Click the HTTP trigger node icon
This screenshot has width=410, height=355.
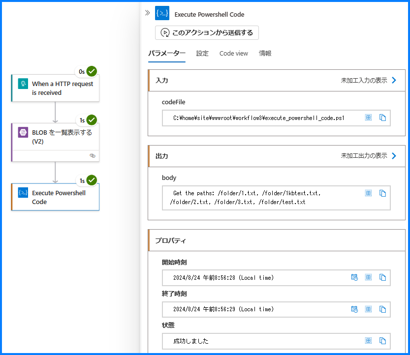(x=23, y=84)
